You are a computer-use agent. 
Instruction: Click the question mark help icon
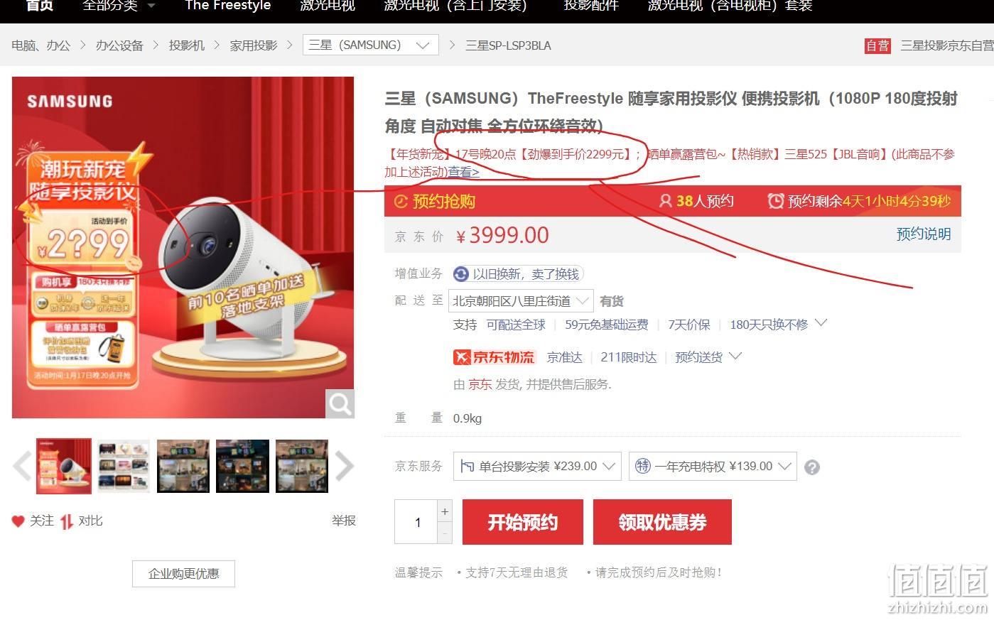(812, 467)
